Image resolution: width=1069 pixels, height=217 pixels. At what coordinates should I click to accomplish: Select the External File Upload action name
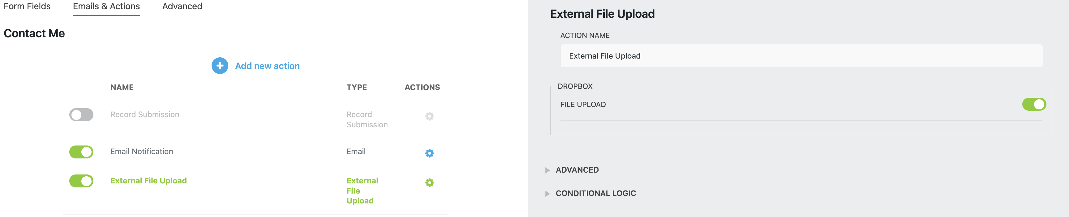point(148,181)
